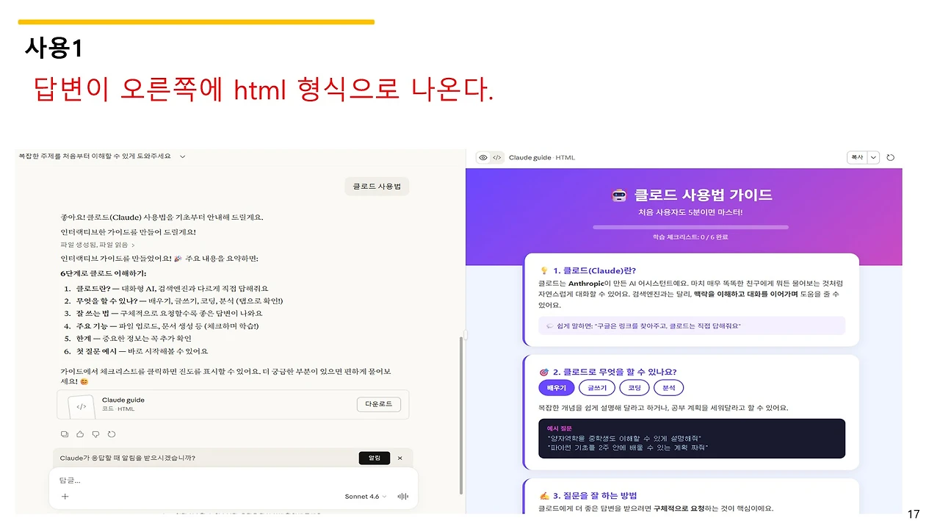Expand the dropdown arrow next to 복사
This screenshot has height=529, width=940.
pyautogui.click(x=874, y=157)
